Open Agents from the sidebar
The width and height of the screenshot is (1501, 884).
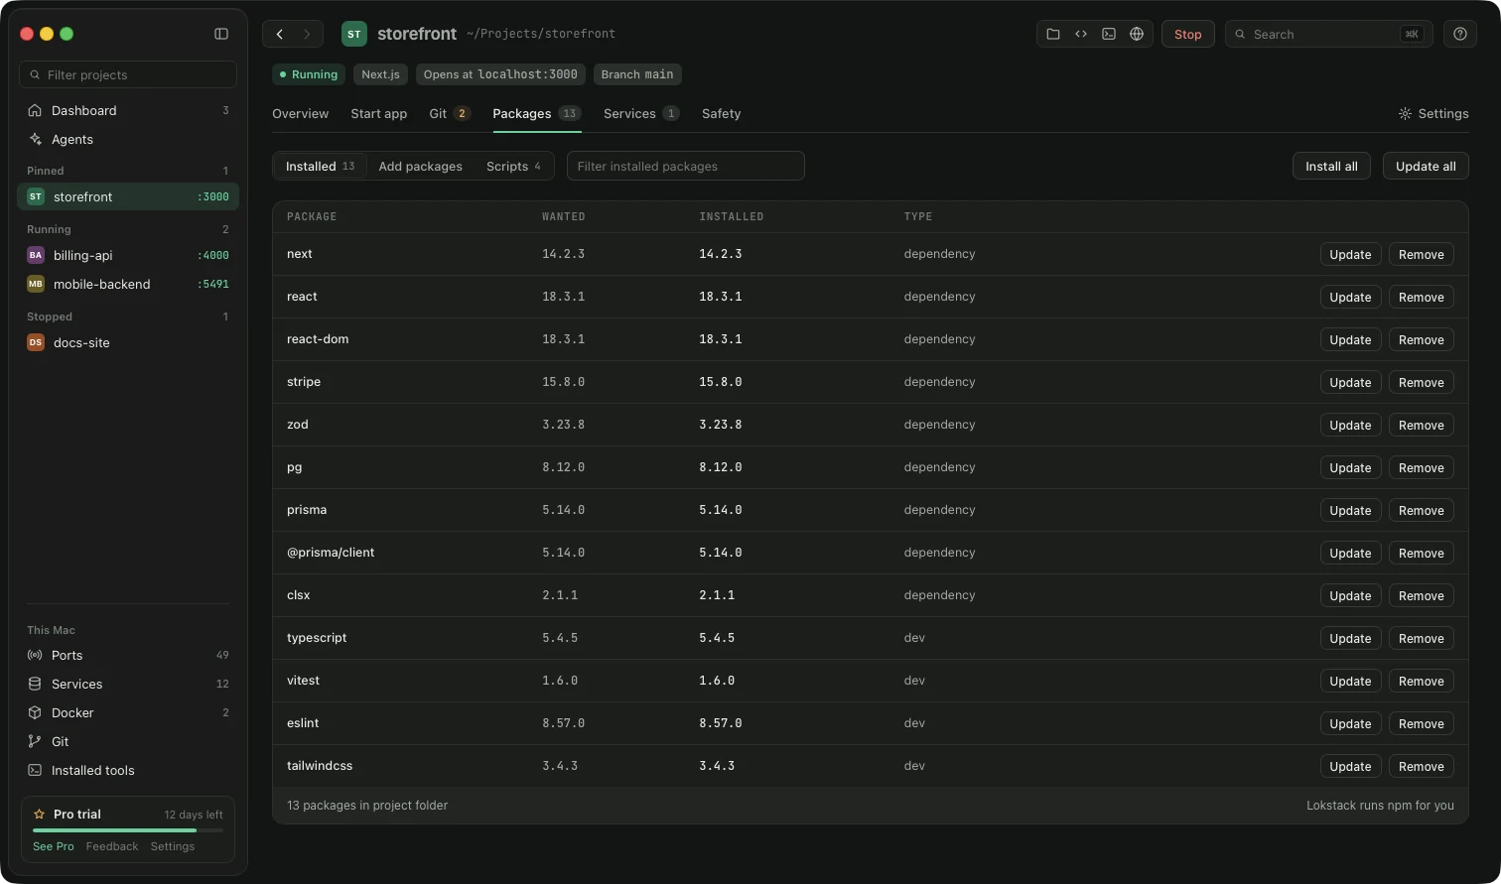point(128,139)
